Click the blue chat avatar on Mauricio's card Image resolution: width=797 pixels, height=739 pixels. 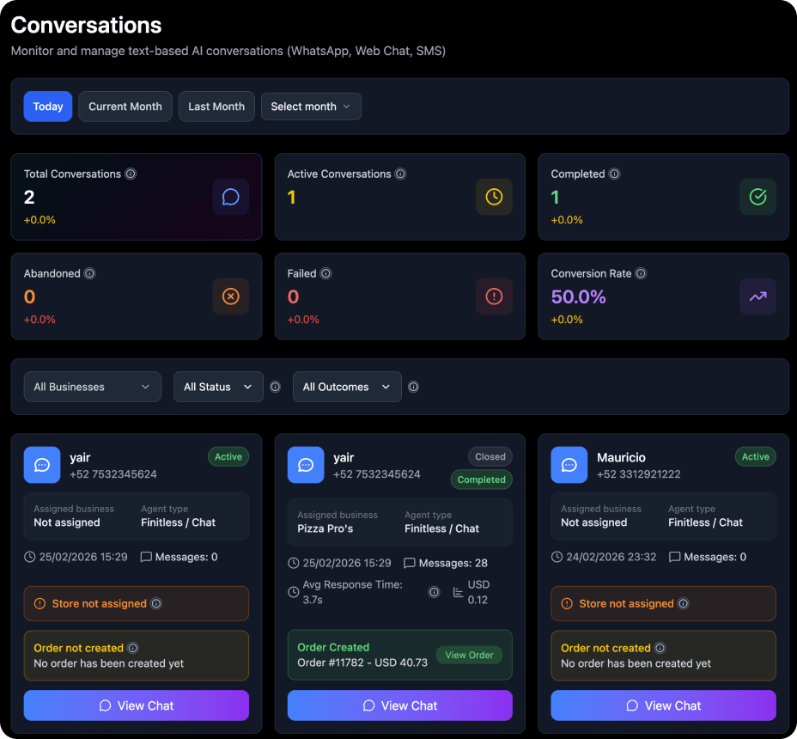coord(569,465)
